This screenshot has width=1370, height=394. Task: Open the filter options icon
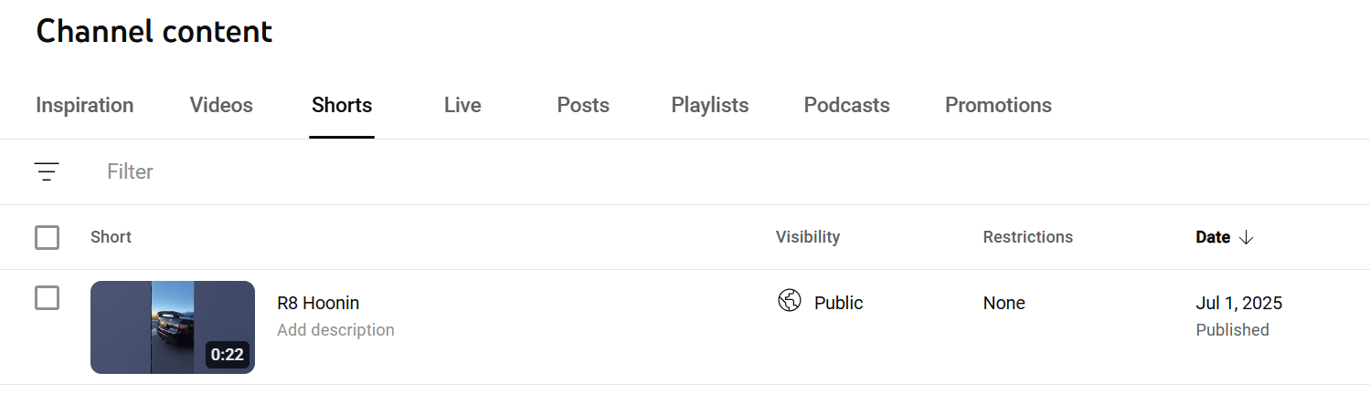click(47, 171)
